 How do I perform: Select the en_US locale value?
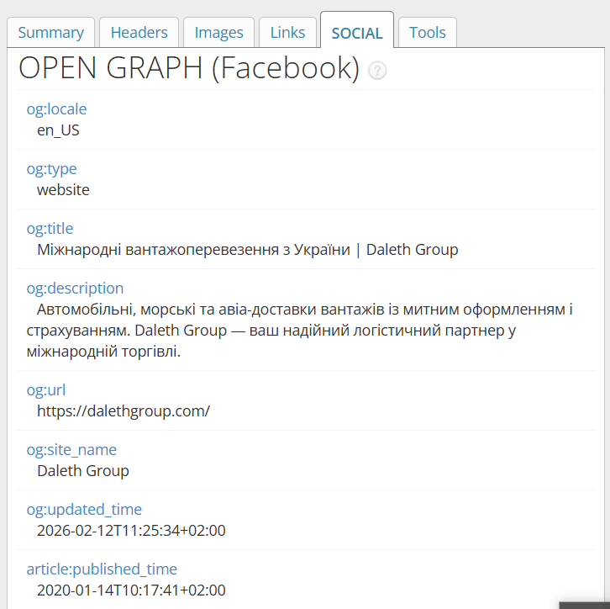click(x=58, y=130)
